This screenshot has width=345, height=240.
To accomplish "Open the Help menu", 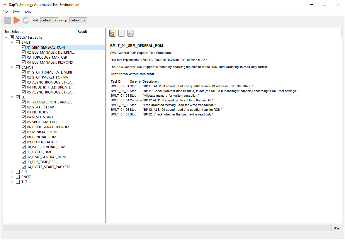I will tap(27, 12).
